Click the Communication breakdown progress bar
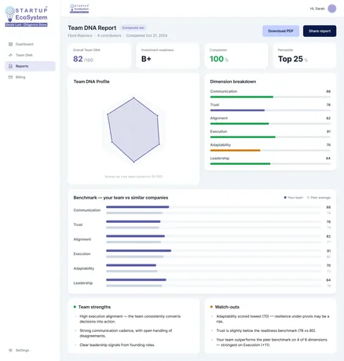Viewport: 344px width, 361px height. pyautogui.click(x=270, y=97)
